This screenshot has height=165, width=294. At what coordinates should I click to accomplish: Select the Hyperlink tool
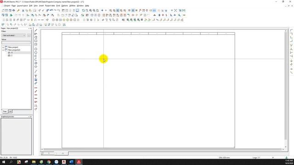(x=36, y=83)
